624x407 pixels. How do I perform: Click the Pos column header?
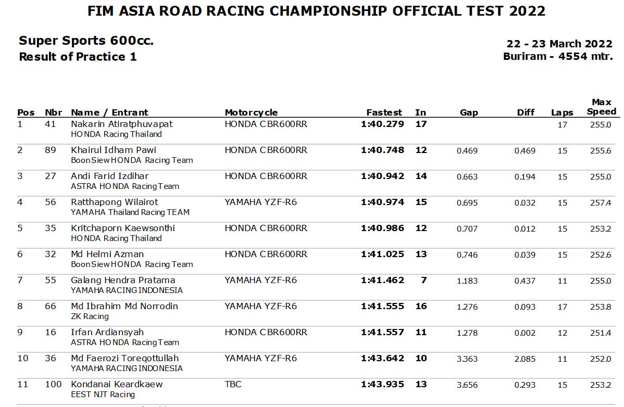click(26, 112)
